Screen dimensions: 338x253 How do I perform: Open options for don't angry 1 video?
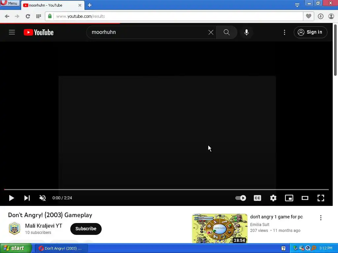tap(321, 218)
